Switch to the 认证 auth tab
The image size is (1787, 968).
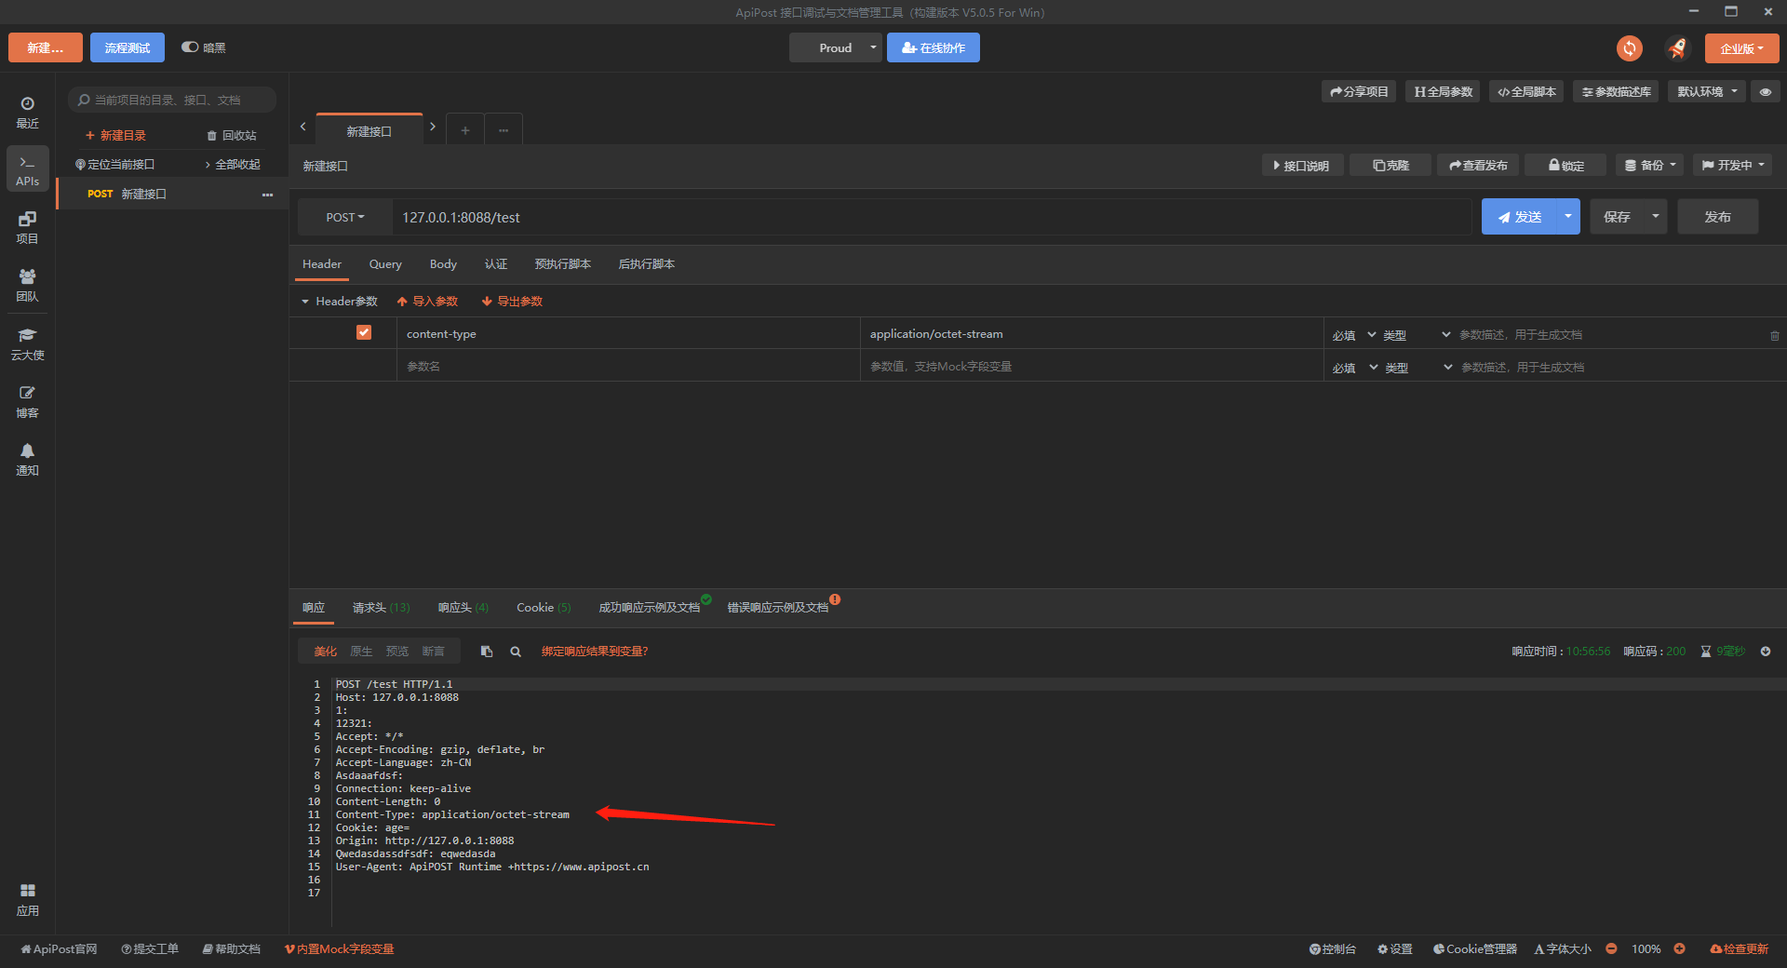(496, 264)
